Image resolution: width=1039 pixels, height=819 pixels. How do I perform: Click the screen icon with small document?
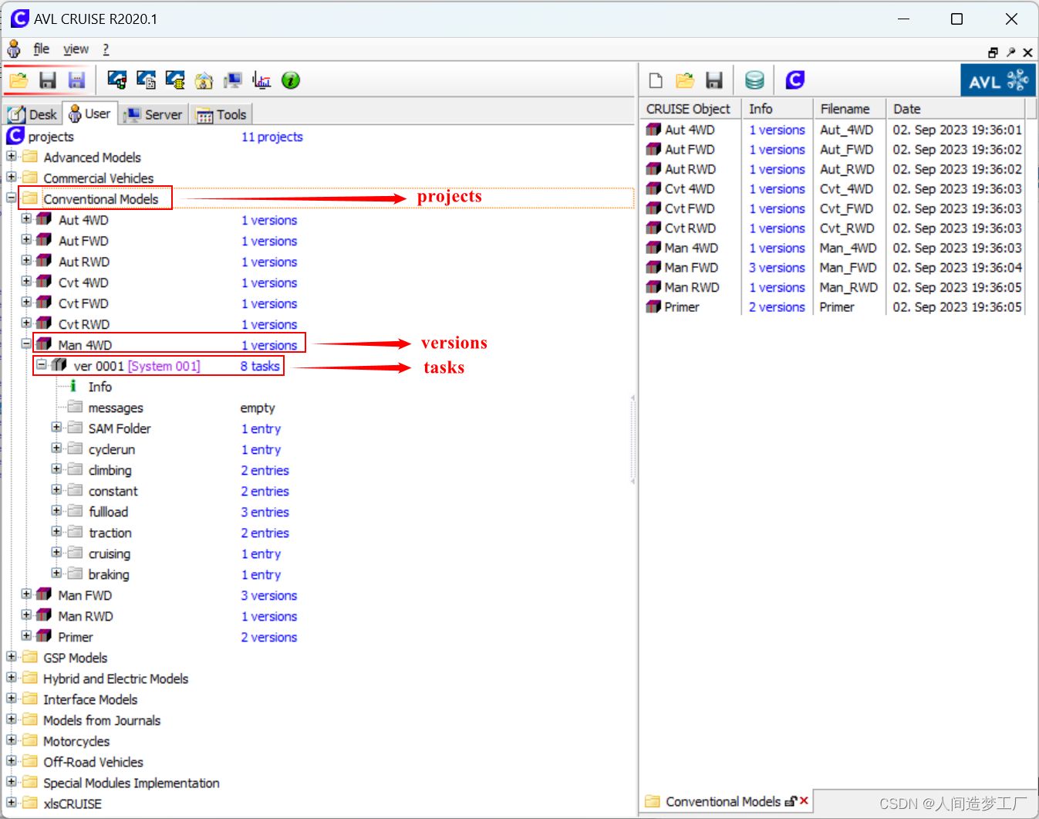(146, 80)
